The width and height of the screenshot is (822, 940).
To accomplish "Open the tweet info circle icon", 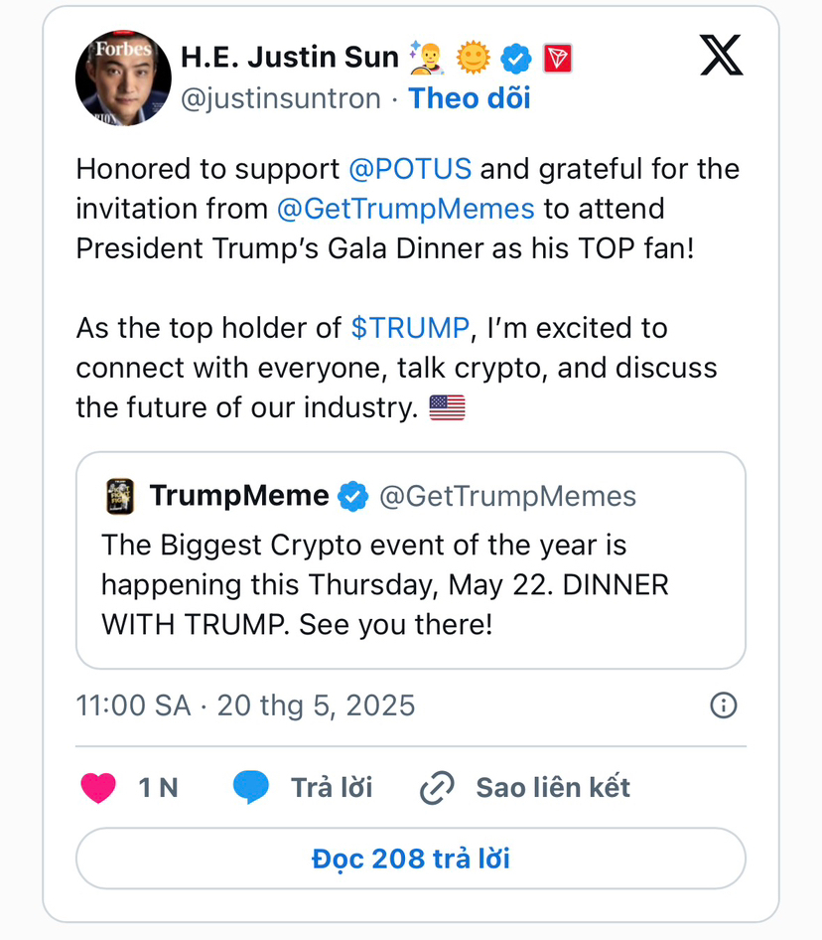I will click(x=723, y=705).
